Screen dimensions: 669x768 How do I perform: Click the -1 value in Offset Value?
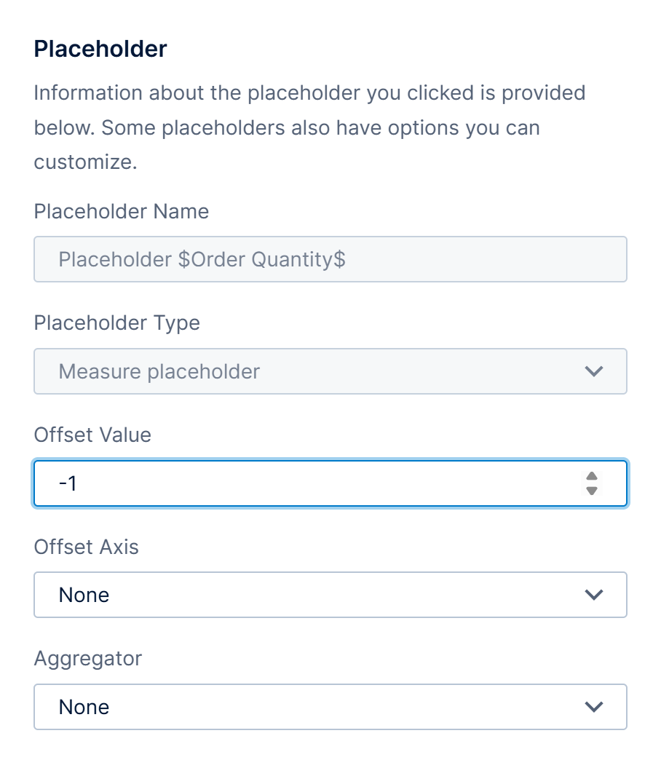point(68,483)
